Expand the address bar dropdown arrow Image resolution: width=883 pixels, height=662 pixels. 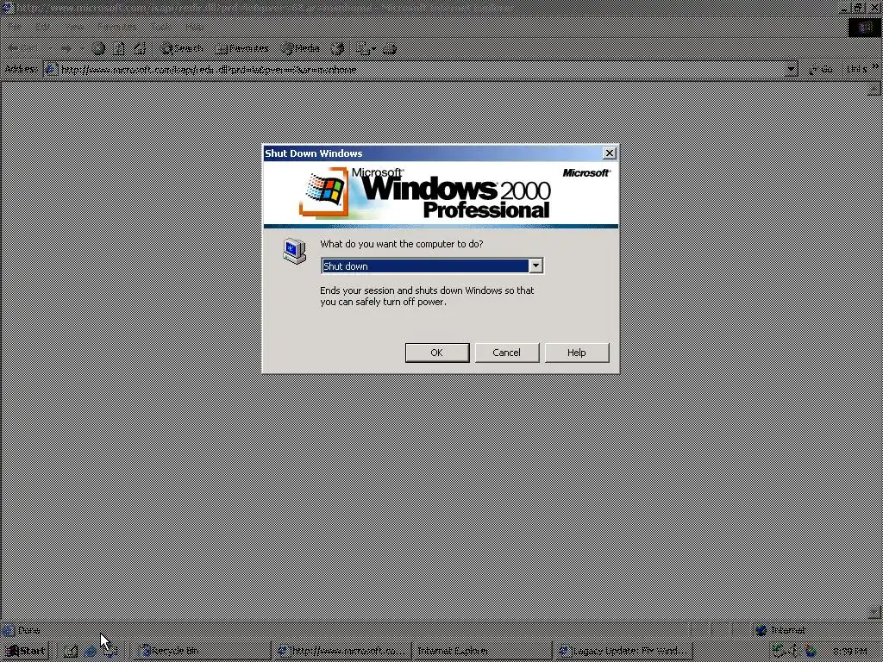792,69
